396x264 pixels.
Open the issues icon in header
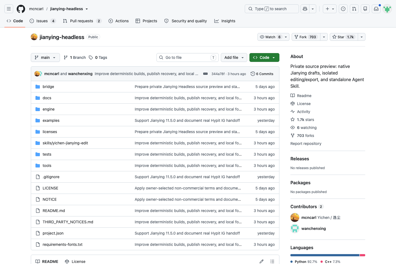click(343, 9)
